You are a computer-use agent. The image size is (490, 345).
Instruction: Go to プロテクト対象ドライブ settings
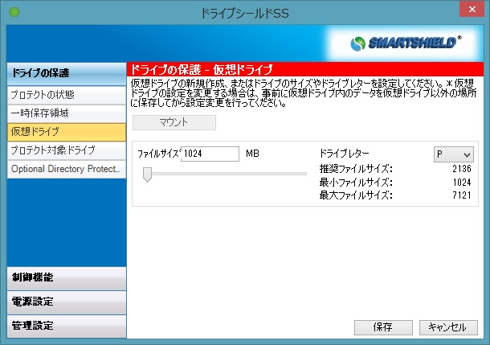[65, 150]
